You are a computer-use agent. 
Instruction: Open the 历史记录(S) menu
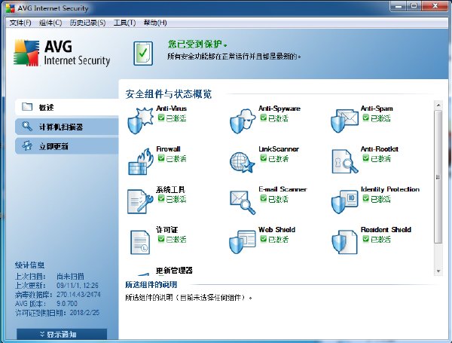click(x=87, y=23)
